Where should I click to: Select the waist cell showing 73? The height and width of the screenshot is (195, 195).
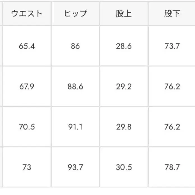[27, 168]
